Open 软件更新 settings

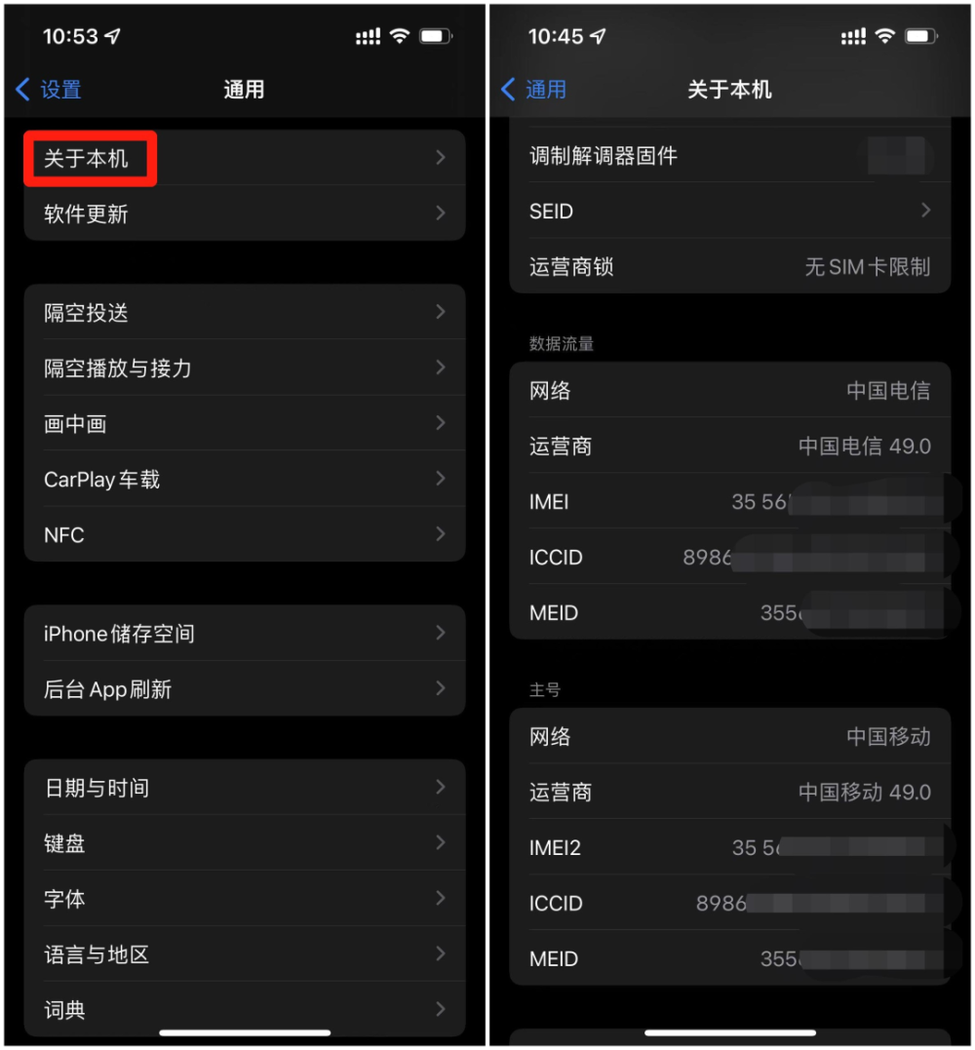point(245,214)
